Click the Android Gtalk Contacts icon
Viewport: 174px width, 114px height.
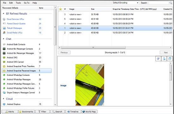tap(4, 45)
